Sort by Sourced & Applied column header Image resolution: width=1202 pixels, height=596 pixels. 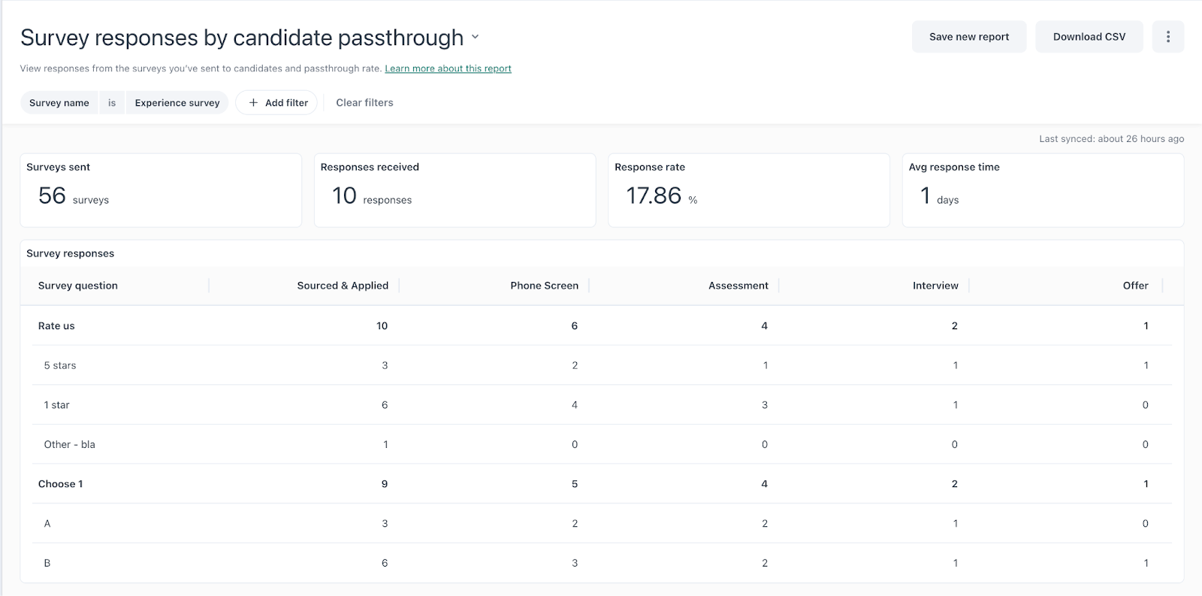coord(343,286)
